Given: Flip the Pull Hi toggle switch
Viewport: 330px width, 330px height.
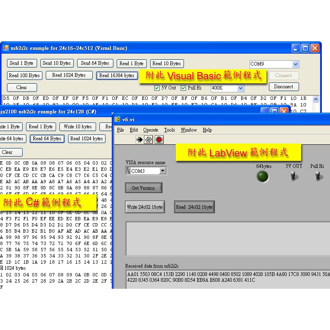Looking at the screenshot, I should [317, 176].
